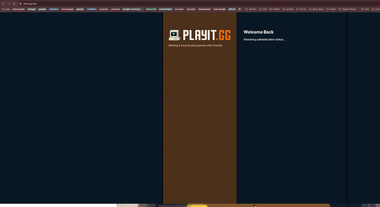Open the minecraft bookmark
This screenshot has height=207, width=380.
151,9
